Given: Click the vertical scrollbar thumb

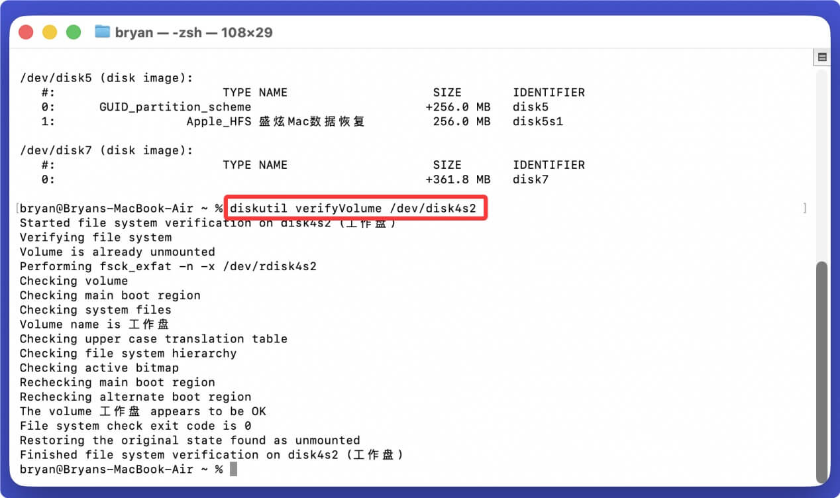Looking at the screenshot, I should coord(822,371).
